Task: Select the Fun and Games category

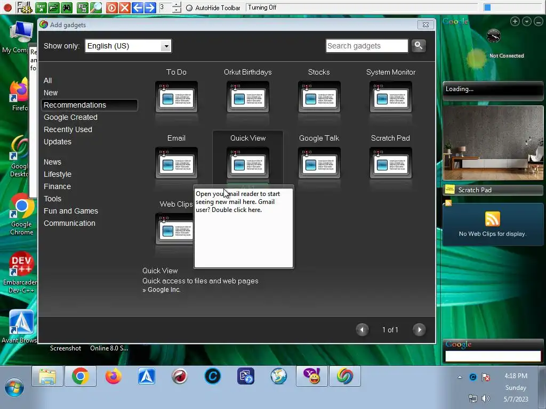Action: point(71,211)
